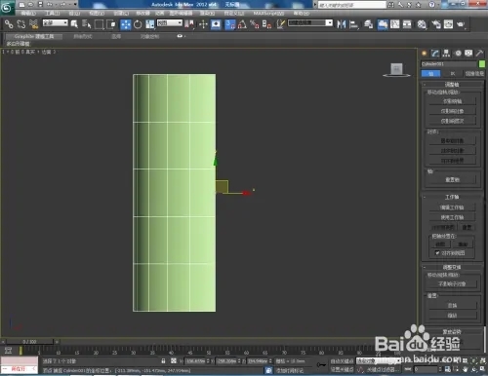Image resolution: width=488 pixels, height=376 pixels.
Task: Choose the Select and Rotate tool
Action: pos(138,24)
